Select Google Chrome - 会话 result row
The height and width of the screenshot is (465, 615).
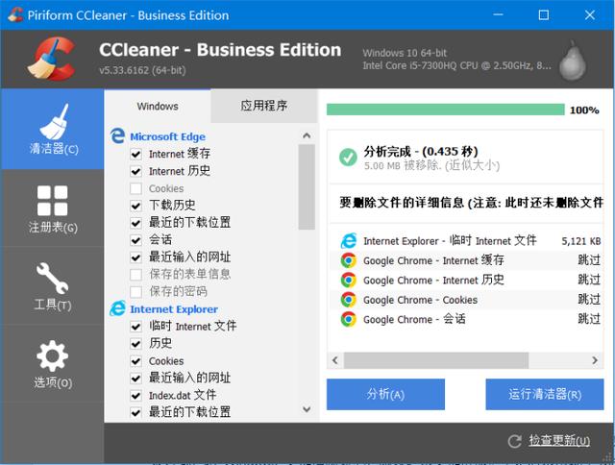coord(466,319)
